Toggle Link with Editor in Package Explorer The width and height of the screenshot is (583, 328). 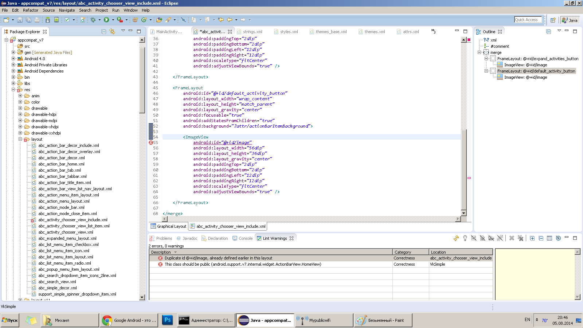[x=112, y=32]
